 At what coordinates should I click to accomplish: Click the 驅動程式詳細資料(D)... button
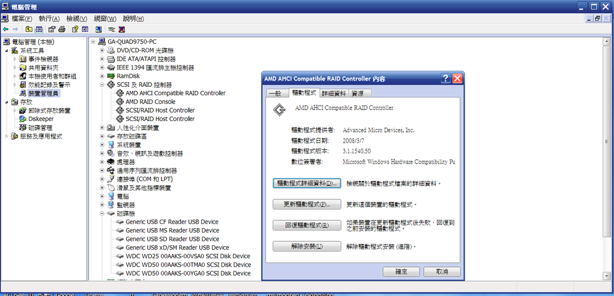coord(307,183)
